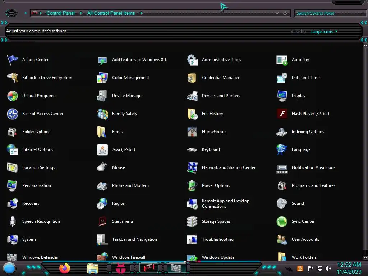Viewport: 368px width, 276px height.
Task: Open the User Accounts link
Action: point(305,239)
